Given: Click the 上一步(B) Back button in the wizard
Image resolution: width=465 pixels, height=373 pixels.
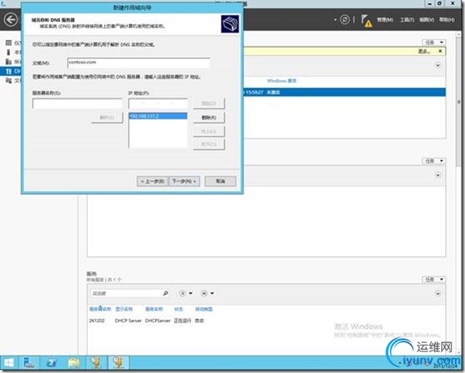Looking at the screenshot, I should coord(152,181).
